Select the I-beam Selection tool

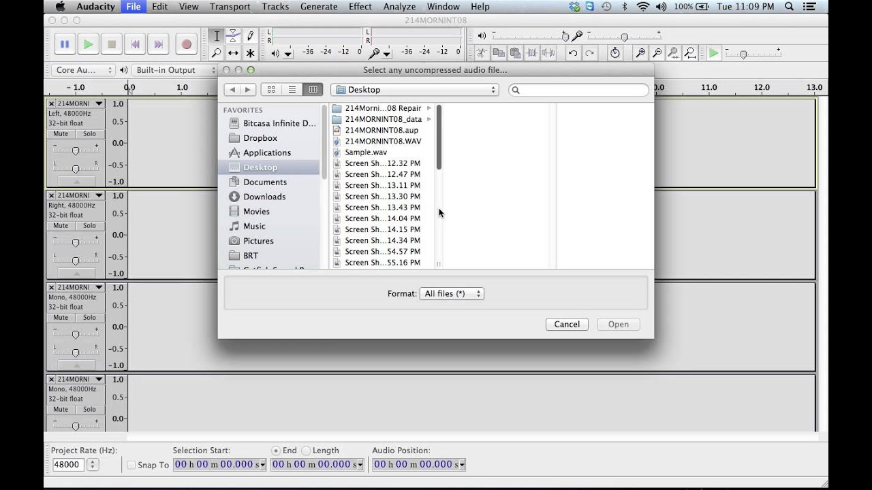point(217,36)
